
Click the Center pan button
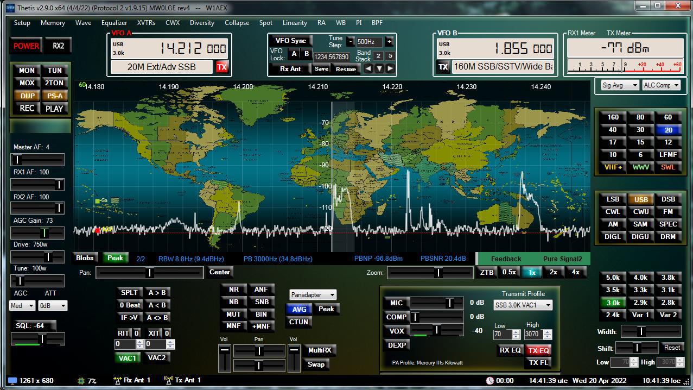click(220, 272)
